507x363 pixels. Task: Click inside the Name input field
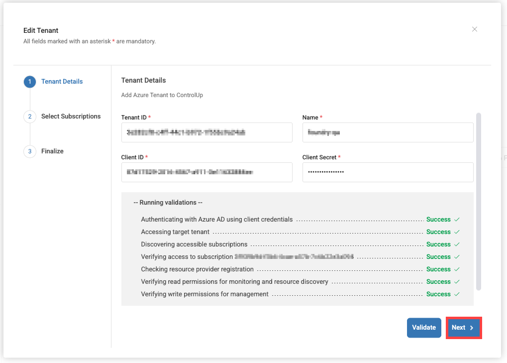[388, 132]
